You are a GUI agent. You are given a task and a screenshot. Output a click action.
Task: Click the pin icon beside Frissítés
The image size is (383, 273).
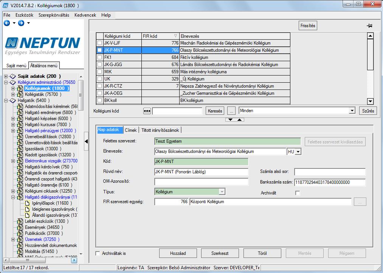pos(369,26)
